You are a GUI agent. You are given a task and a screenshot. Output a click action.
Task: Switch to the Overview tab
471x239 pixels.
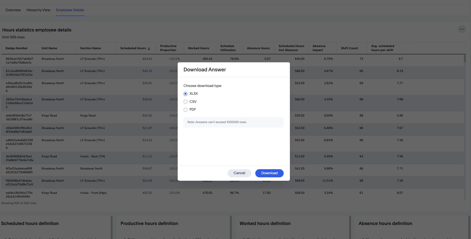(x=13, y=10)
